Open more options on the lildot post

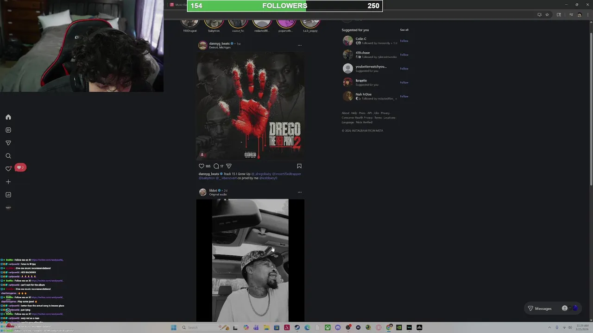tap(300, 192)
